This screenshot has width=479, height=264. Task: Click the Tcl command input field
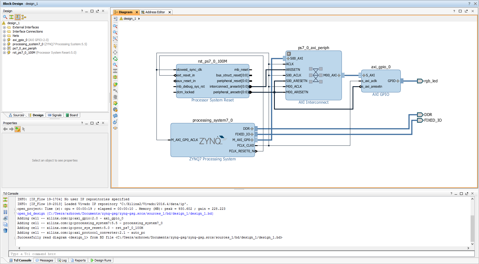(241, 254)
